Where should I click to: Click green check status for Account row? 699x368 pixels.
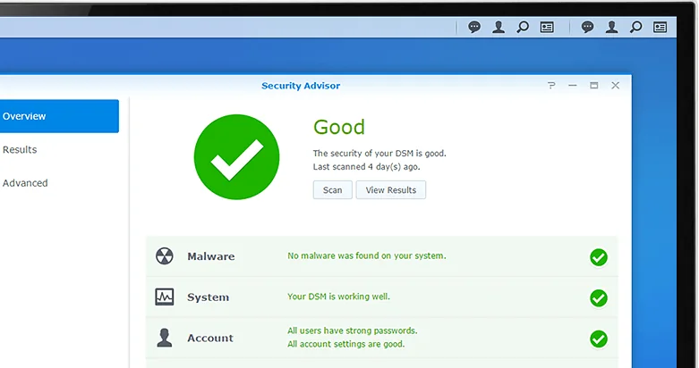pos(598,339)
